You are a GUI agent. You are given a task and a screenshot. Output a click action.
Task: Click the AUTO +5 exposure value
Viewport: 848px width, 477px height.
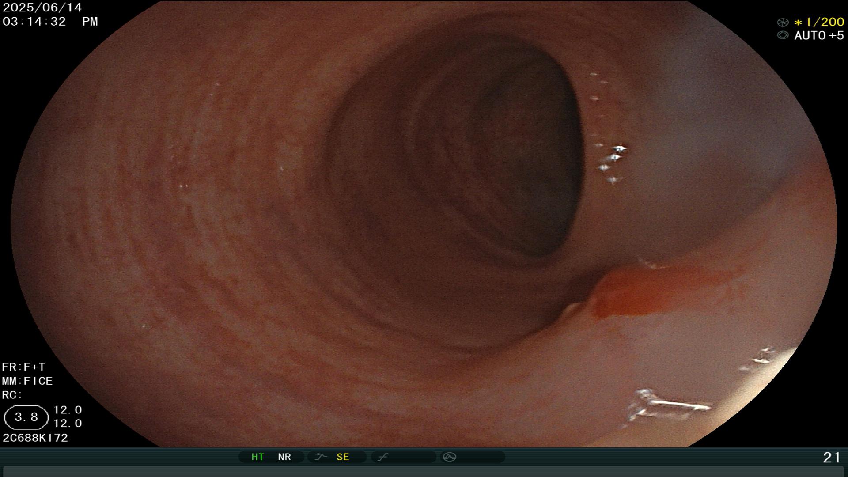click(819, 35)
